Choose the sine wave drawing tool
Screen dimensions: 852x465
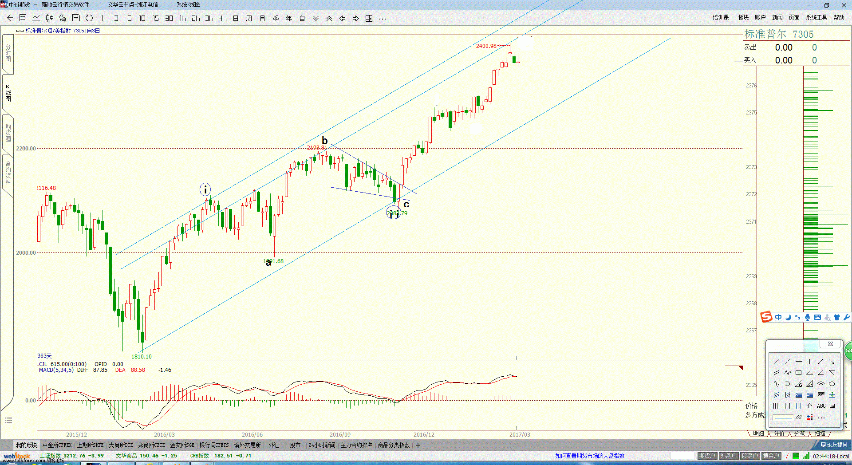click(776, 384)
